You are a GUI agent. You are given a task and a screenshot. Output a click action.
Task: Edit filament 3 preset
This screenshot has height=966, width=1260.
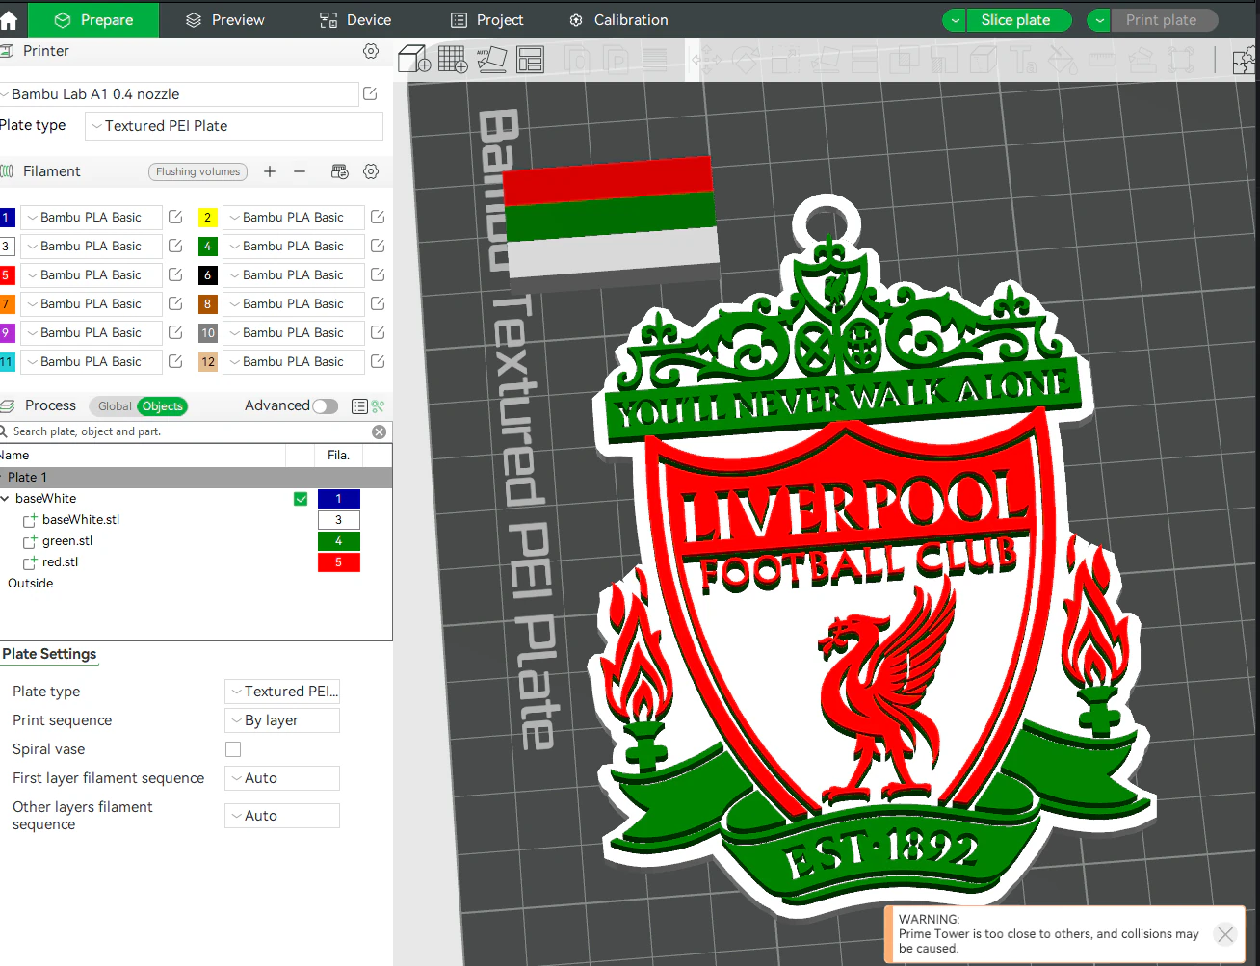[x=175, y=246]
